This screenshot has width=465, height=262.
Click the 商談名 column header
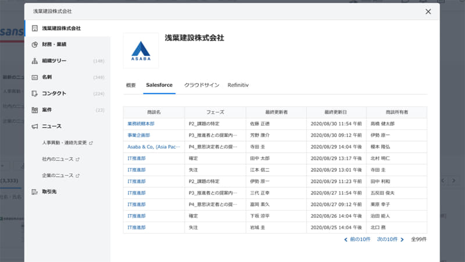(x=154, y=112)
